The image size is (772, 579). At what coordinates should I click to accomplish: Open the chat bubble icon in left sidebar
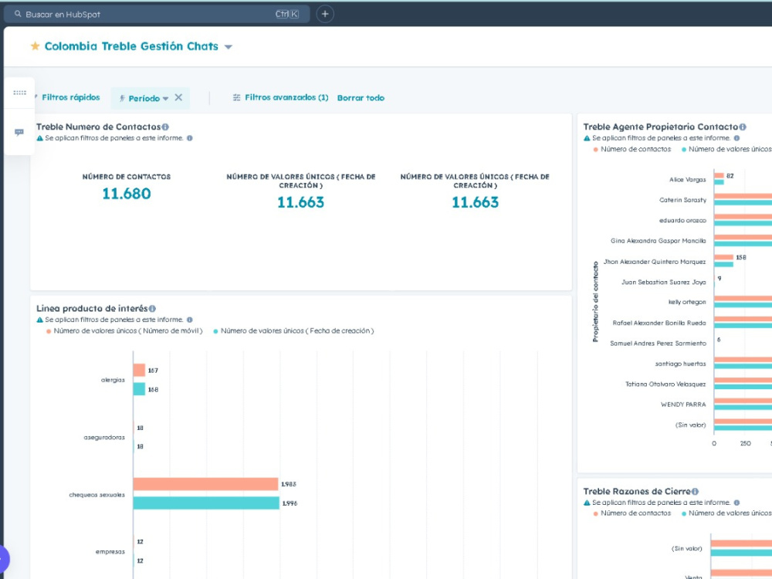[x=19, y=132]
